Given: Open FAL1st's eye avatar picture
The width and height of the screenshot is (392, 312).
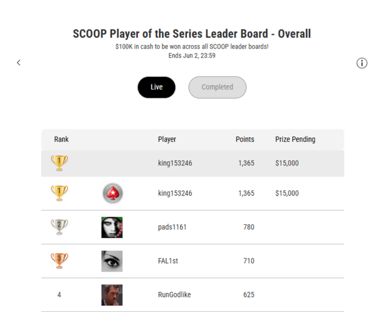Looking at the screenshot, I should (x=112, y=261).
